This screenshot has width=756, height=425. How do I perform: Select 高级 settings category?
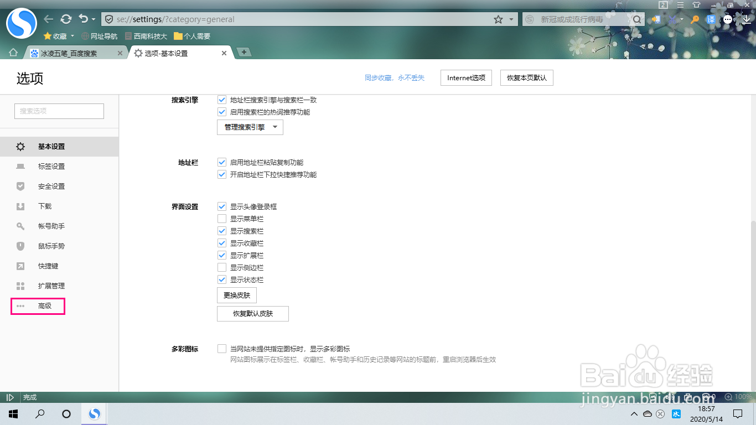[x=44, y=305]
